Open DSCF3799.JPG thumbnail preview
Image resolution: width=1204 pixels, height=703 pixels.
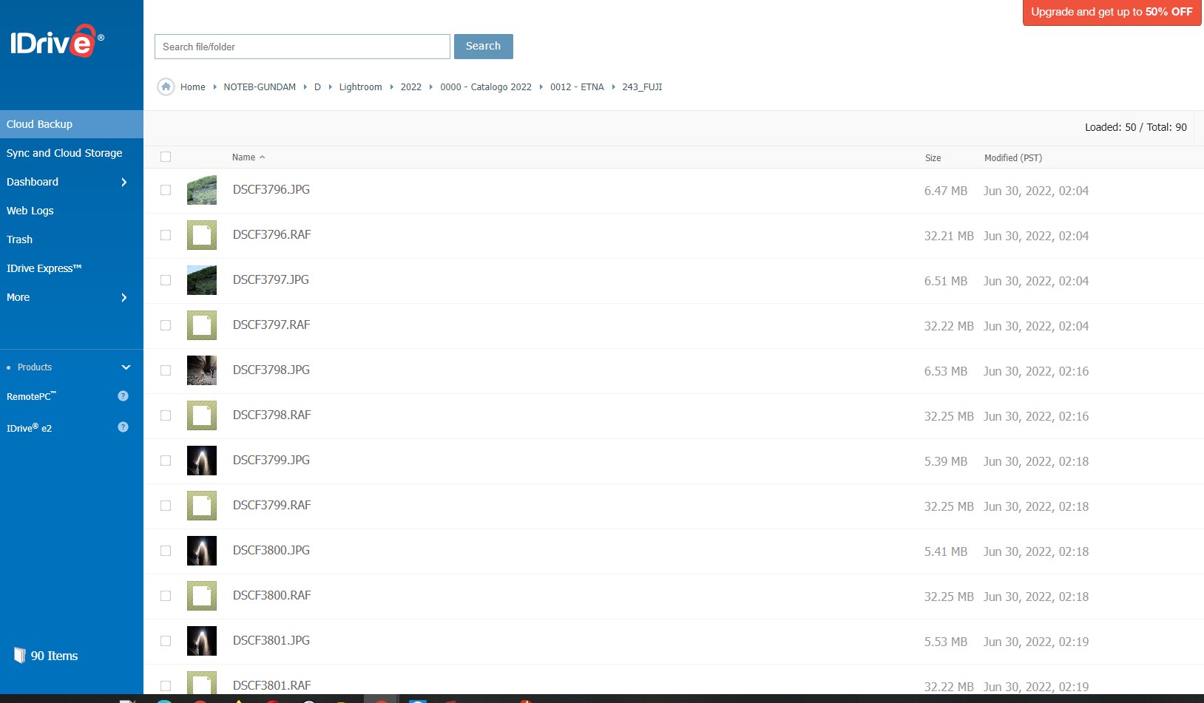pos(201,461)
